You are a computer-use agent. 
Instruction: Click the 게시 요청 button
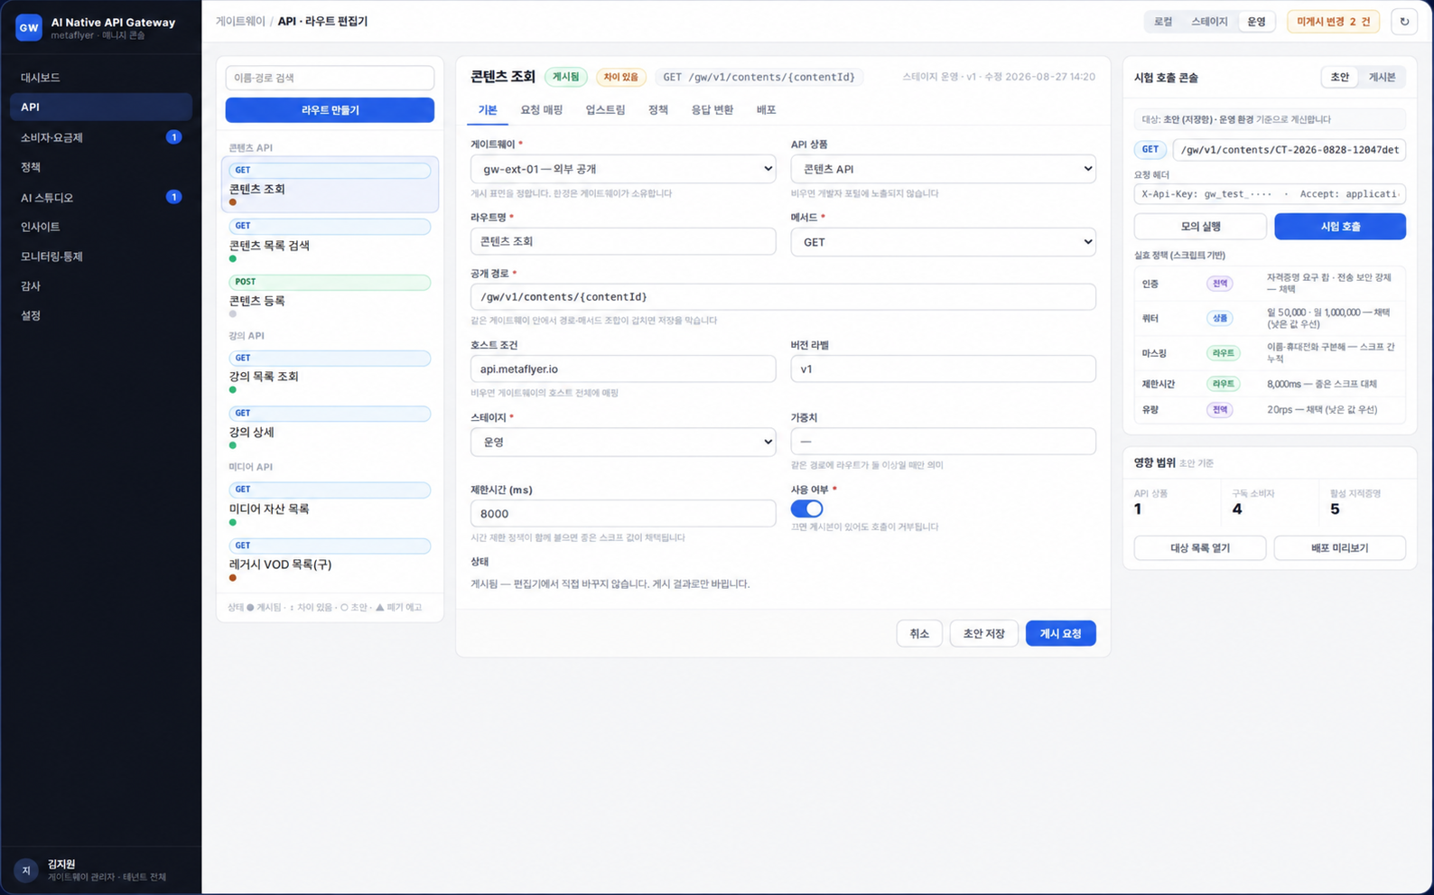tap(1060, 634)
